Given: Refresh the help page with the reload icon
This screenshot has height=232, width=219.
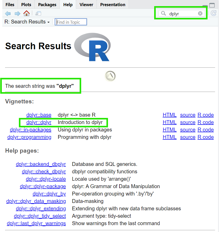Looking at the screenshot, I should click(x=214, y=13).
